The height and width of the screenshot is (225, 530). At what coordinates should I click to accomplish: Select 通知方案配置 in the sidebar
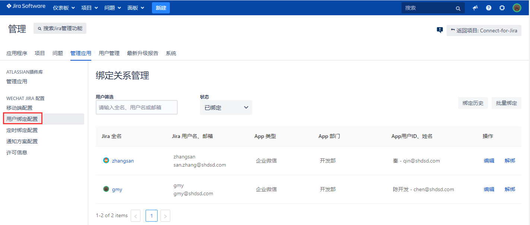pos(22,141)
